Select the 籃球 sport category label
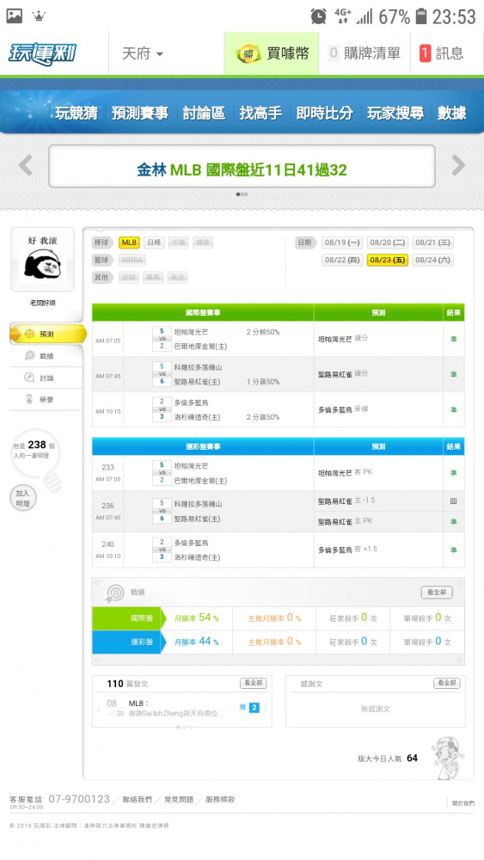The height and width of the screenshot is (860, 484). pos(102,260)
